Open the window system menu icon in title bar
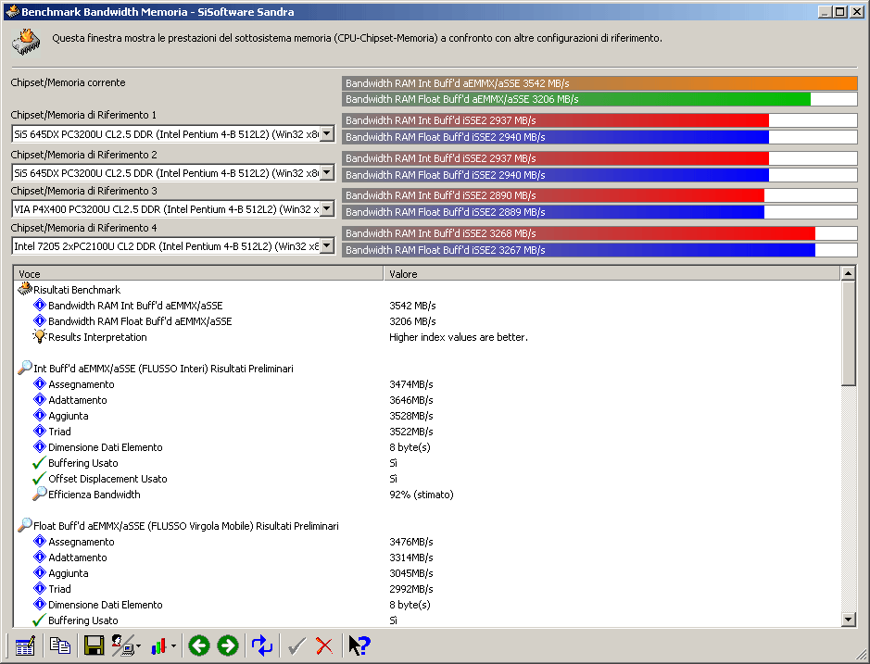Image resolution: width=870 pixels, height=664 pixels. pos(12,11)
